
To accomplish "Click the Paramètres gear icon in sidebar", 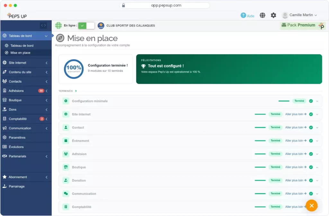I will click(x=4, y=137).
